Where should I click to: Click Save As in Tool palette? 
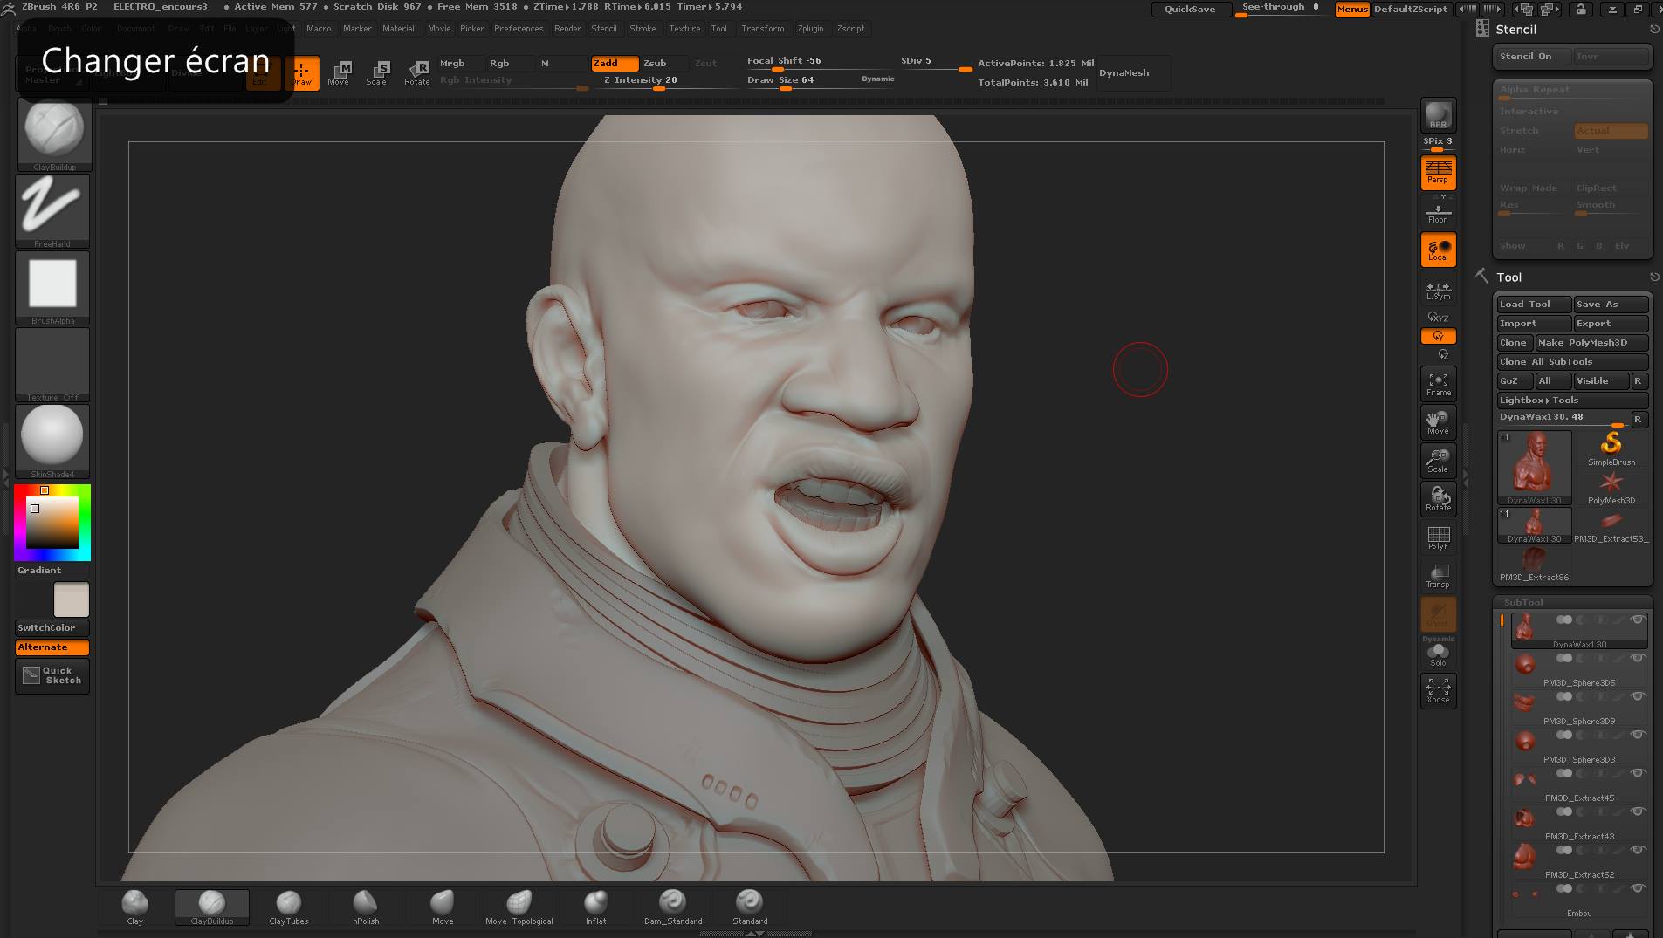[1611, 305]
